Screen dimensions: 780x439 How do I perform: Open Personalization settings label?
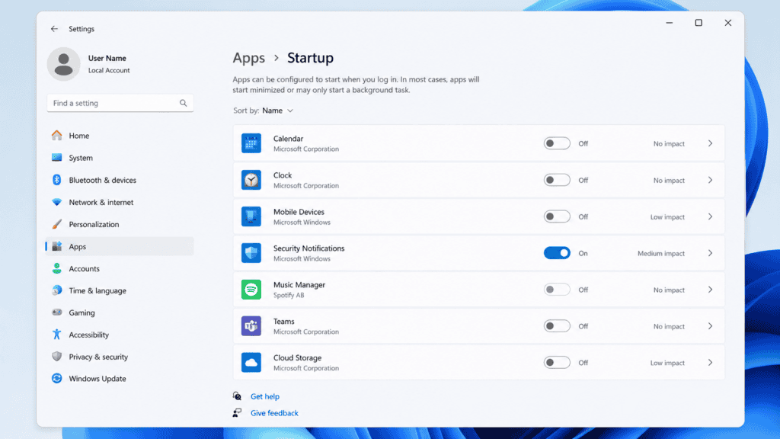(94, 224)
